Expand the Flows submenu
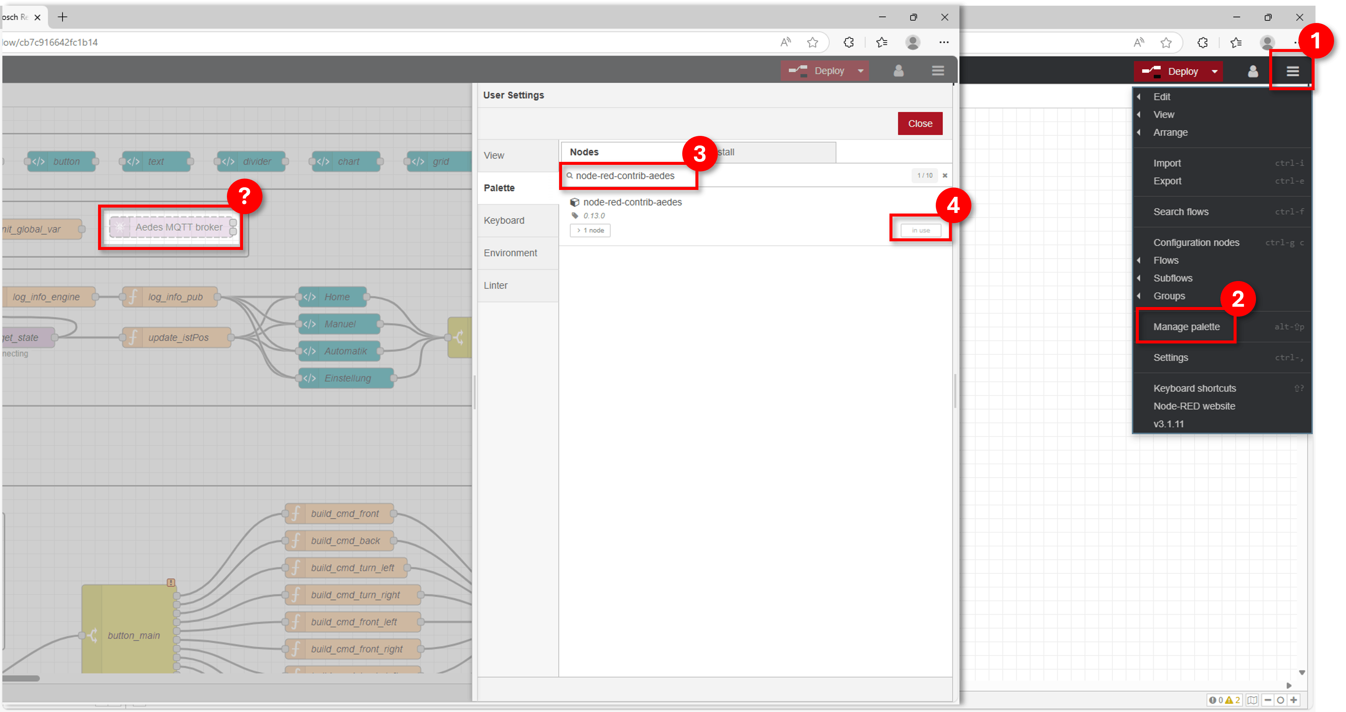The width and height of the screenshot is (1346, 712). pyautogui.click(x=1222, y=260)
